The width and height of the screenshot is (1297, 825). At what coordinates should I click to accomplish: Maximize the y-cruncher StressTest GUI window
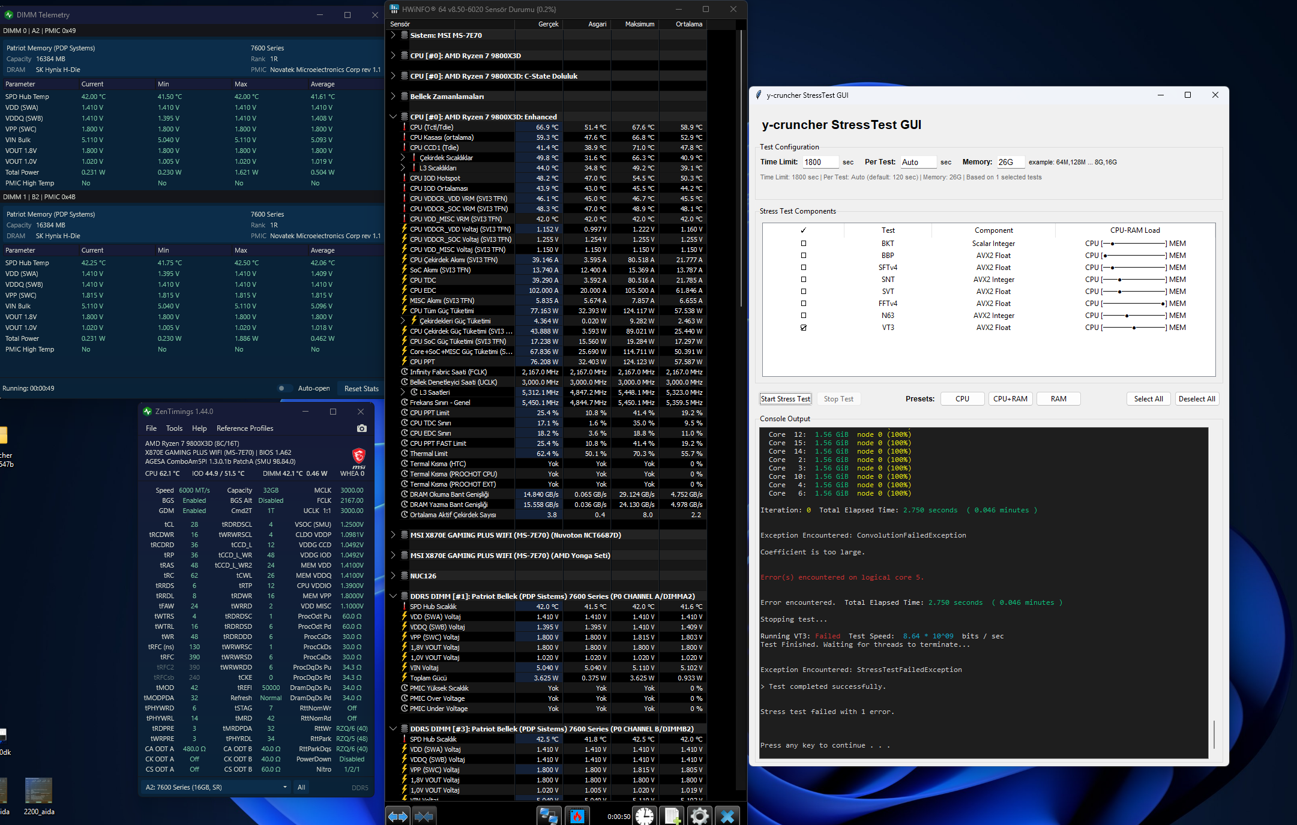click(1187, 95)
